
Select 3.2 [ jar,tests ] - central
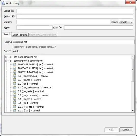[x=31, y=91]
